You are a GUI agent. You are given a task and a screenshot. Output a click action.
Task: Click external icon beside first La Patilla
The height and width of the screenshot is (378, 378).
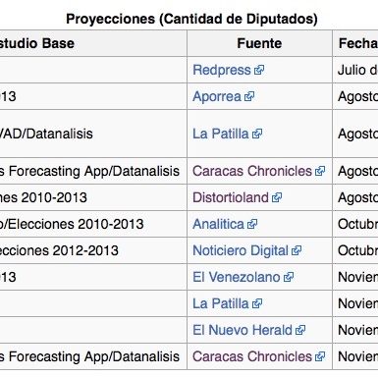257,134
